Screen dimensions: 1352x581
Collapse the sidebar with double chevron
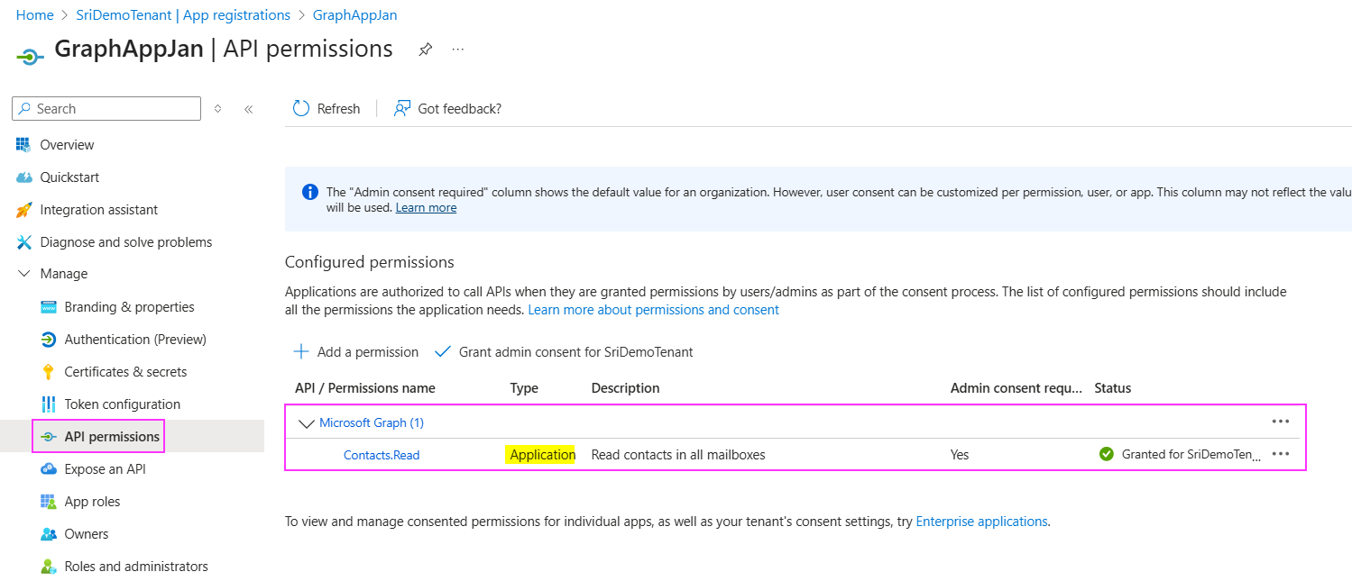coord(248,109)
